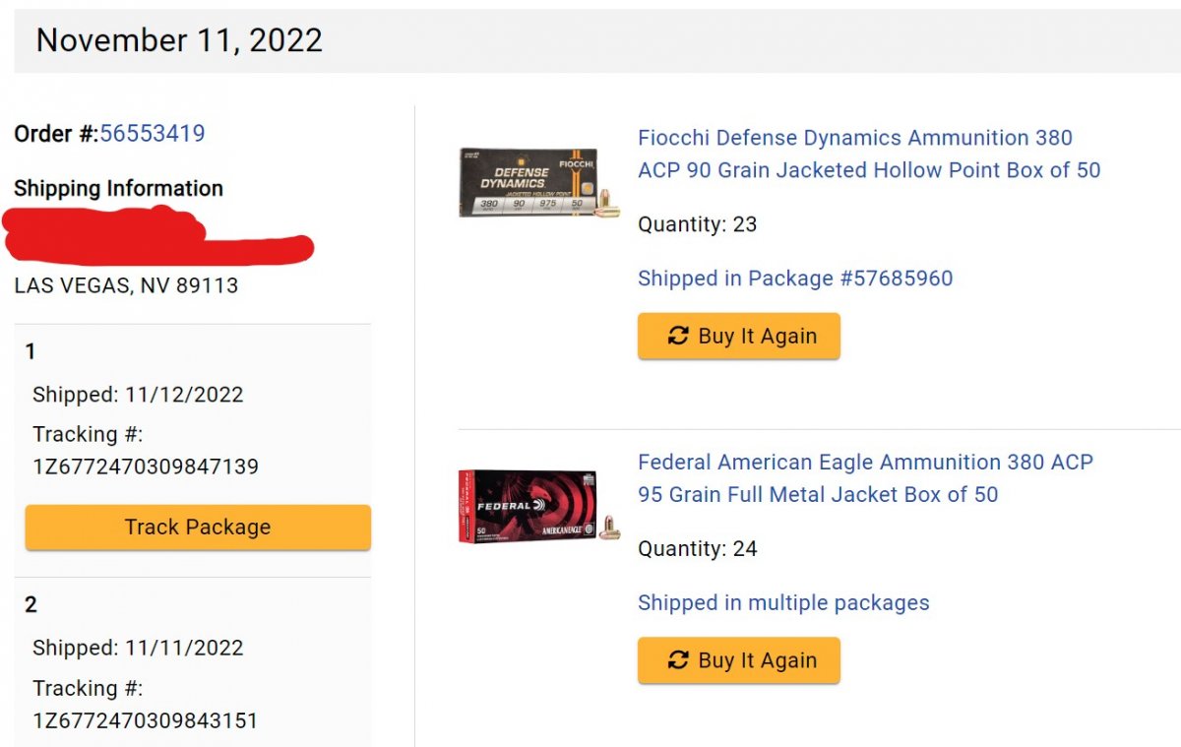Open Shipped in multiple packages link
This screenshot has width=1181, height=747.
(783, 602)
